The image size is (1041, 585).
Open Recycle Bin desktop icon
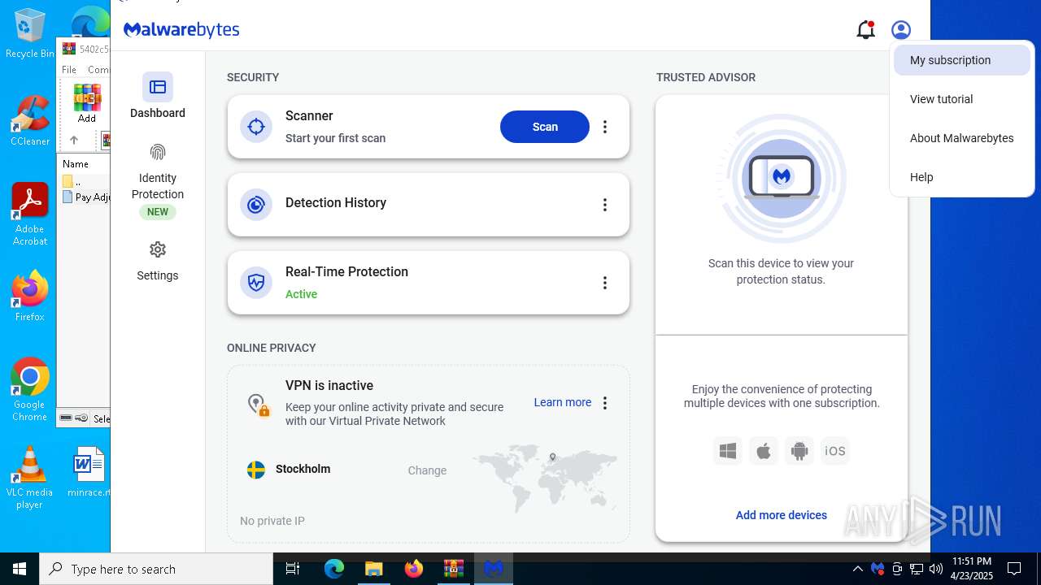pyautogui.click(x=29, y=34)
